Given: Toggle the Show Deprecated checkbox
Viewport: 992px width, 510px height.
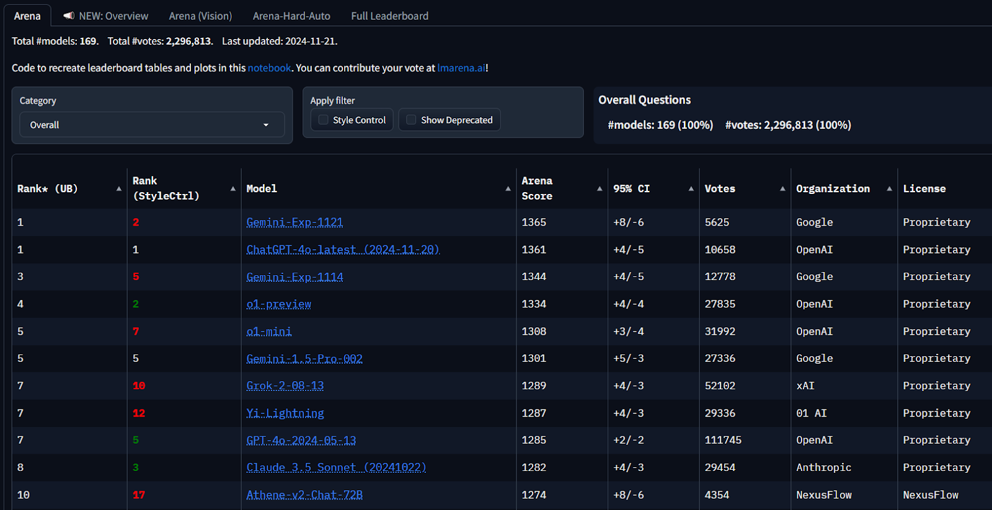Looking at the screenshot, I should pos(411,120).
